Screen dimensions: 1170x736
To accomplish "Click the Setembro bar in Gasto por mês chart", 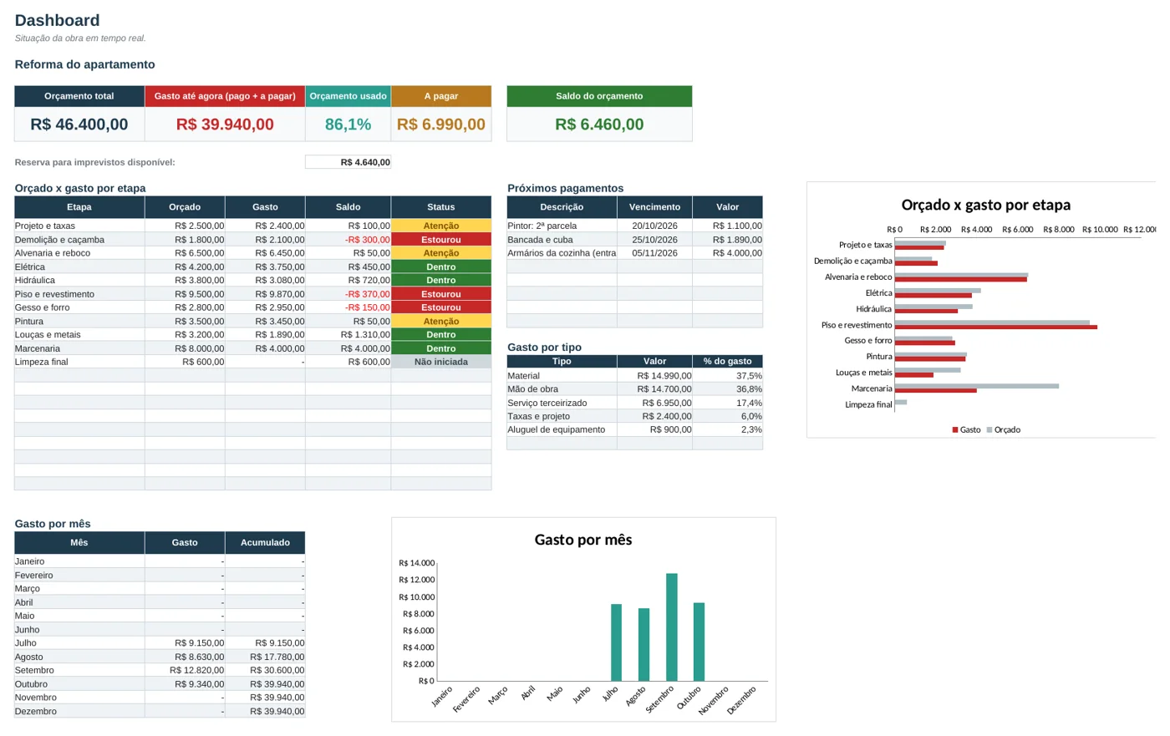I will coord(671,627).
